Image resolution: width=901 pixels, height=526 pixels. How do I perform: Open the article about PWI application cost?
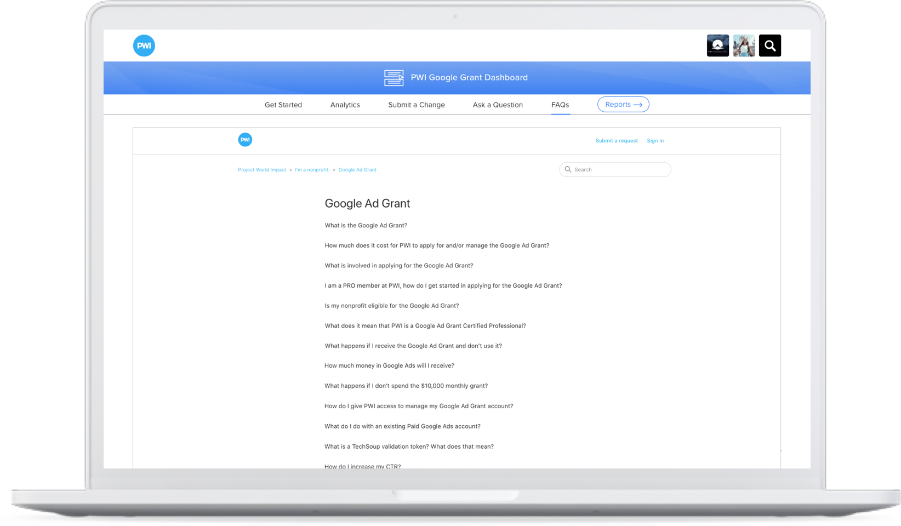pos(437,245)
